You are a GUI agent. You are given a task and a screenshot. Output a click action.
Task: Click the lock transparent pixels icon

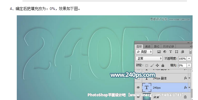pos(147,66)
